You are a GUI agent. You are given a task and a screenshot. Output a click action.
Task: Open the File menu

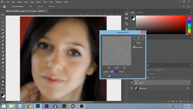click(x=8, y=2)
